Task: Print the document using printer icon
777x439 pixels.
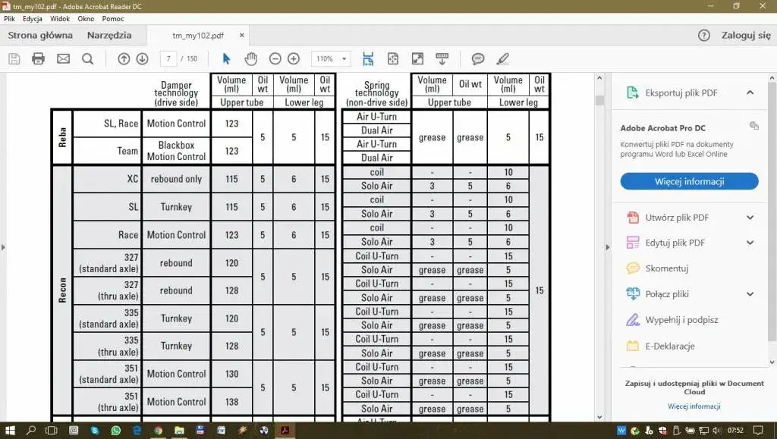Action: pyautogui.click(x=38, y=59)
